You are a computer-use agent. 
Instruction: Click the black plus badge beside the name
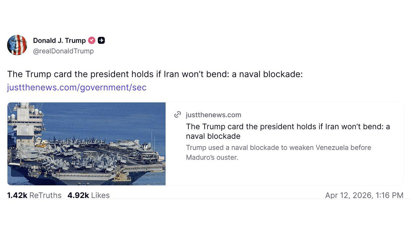101,40
